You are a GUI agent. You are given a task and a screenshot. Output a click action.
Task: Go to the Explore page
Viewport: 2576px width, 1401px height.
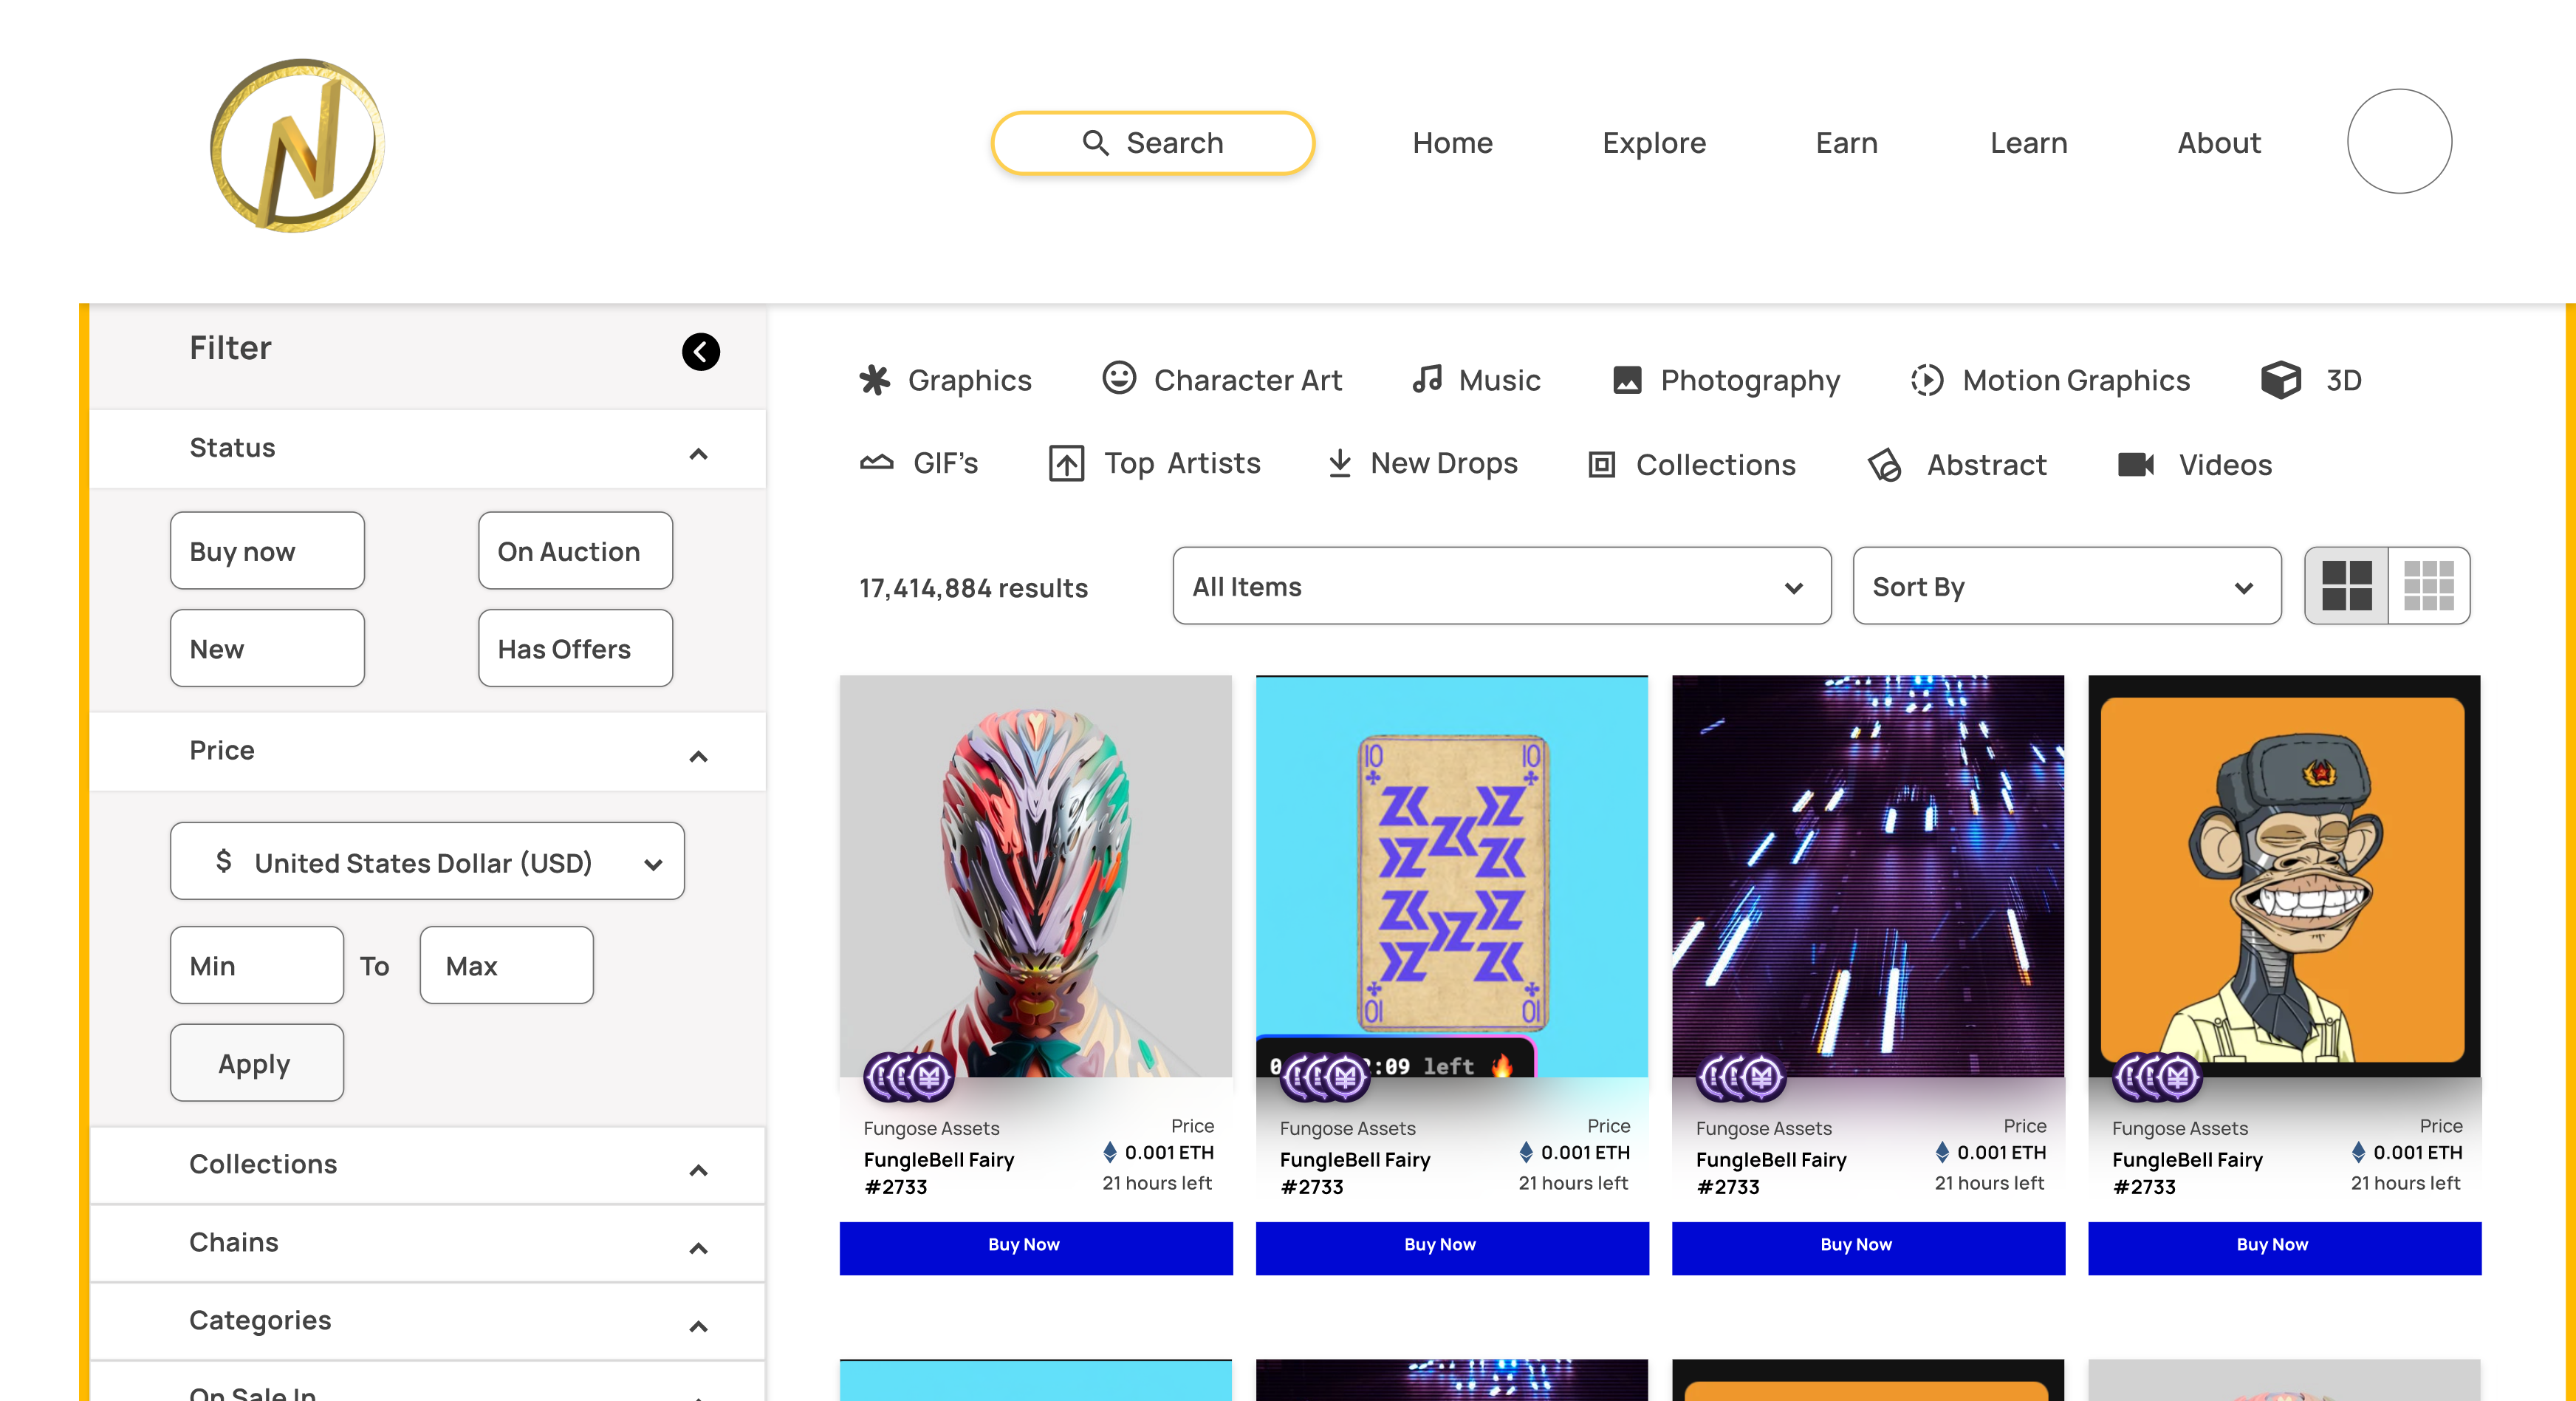click(1654, 142)
